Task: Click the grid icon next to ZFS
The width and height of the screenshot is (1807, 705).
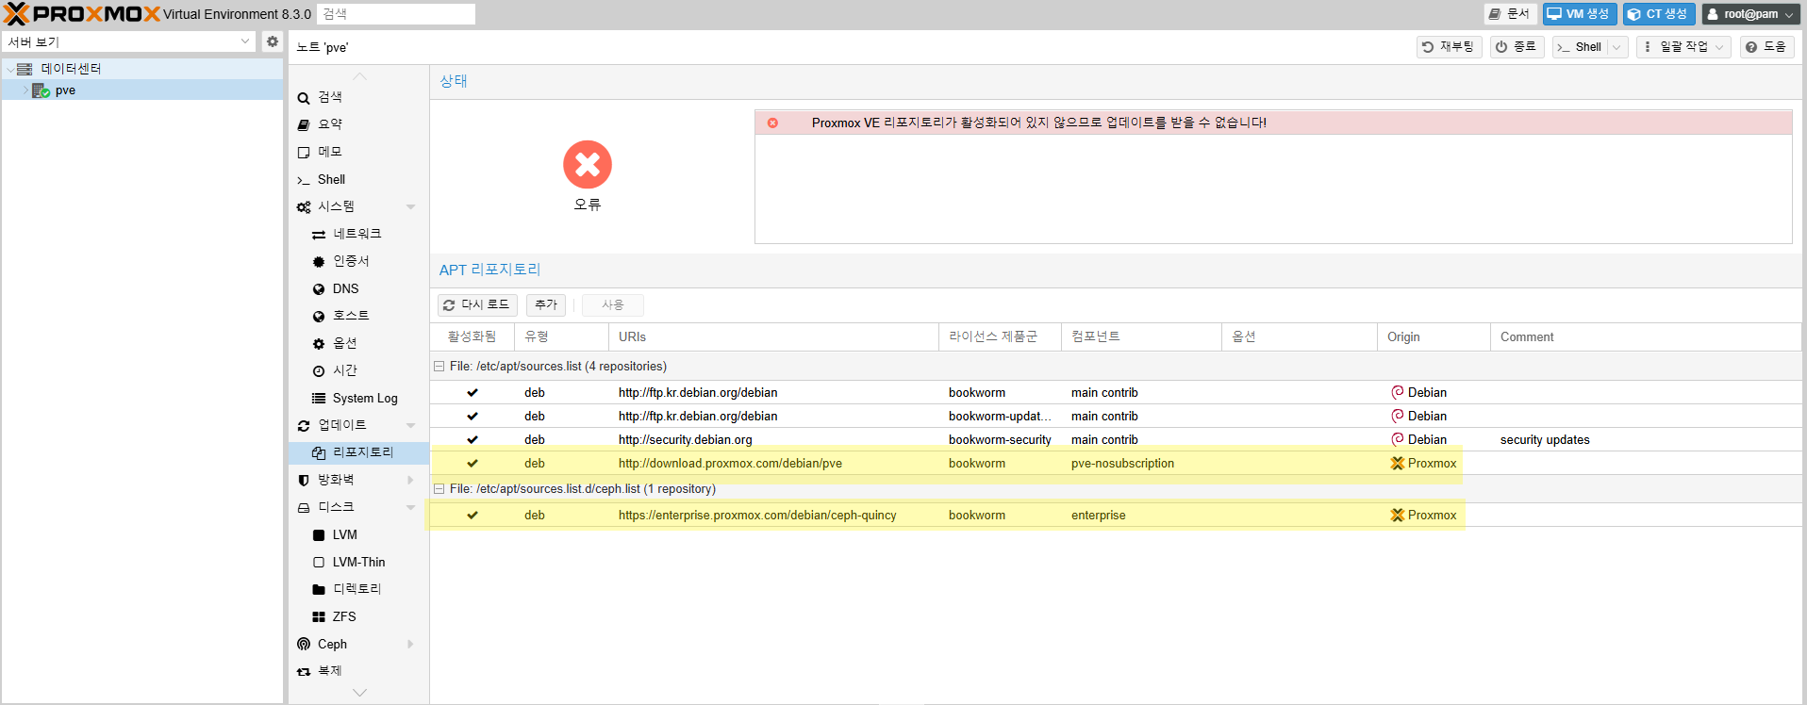Action: pyautogui.click(x=319, y=617)
